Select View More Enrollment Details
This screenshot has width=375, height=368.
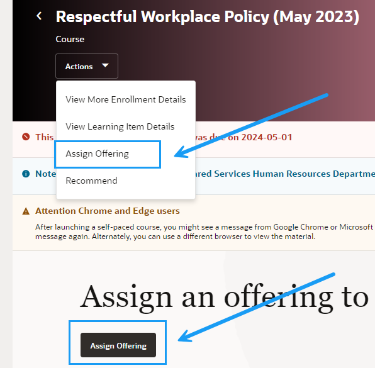coord(126,99)
